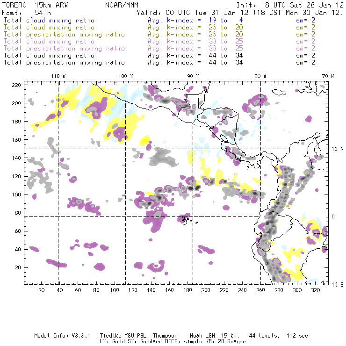Click the 'Thompson' footer text
This screenshot has width=346, height=346.
coord(165,336)
